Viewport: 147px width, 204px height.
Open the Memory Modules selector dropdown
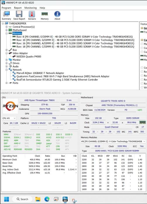click(113, 141)
